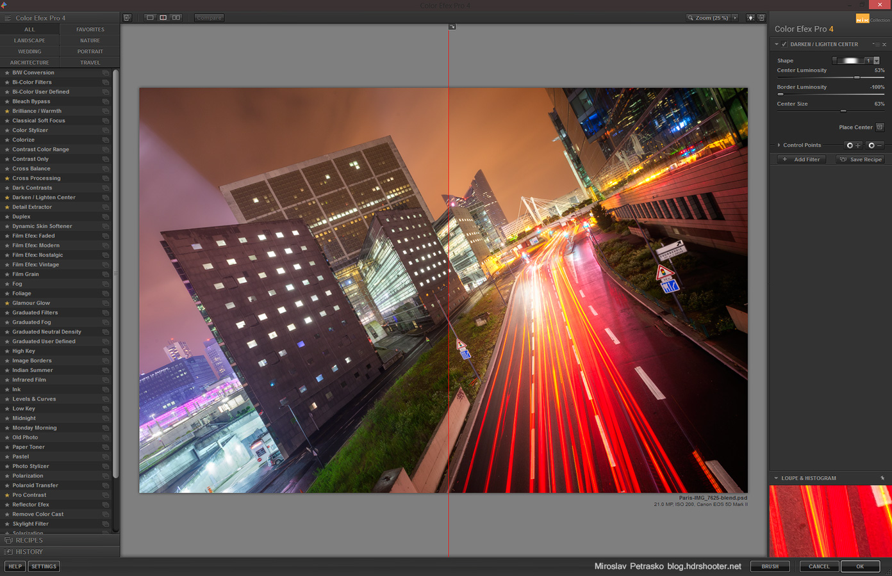Screen dimensions: 892x576
Task: Open presets icon for Film Grain
Action: coord(106,275)
